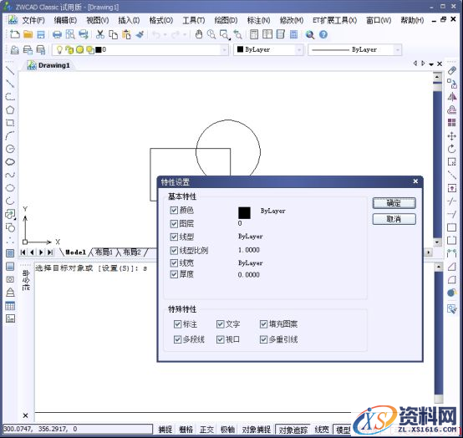The image size is (463, 438).
Task: Switch to the 布局1 layout tab
Action: 104,252
